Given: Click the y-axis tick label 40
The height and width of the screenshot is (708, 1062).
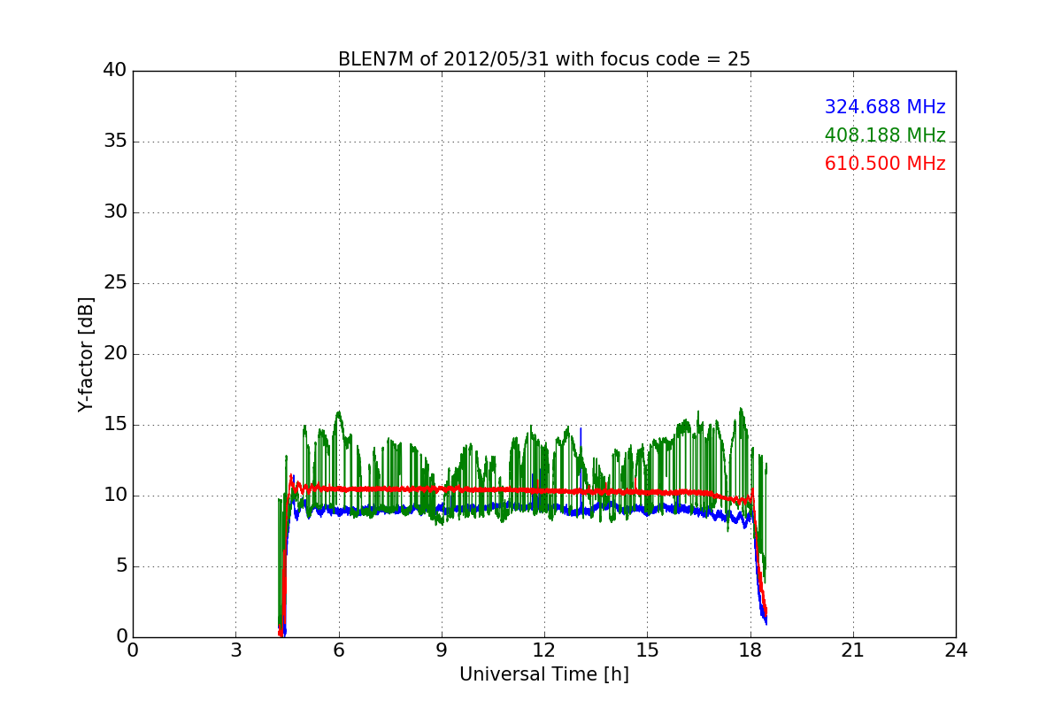Looking at the screenshot, I should (115, 71).
